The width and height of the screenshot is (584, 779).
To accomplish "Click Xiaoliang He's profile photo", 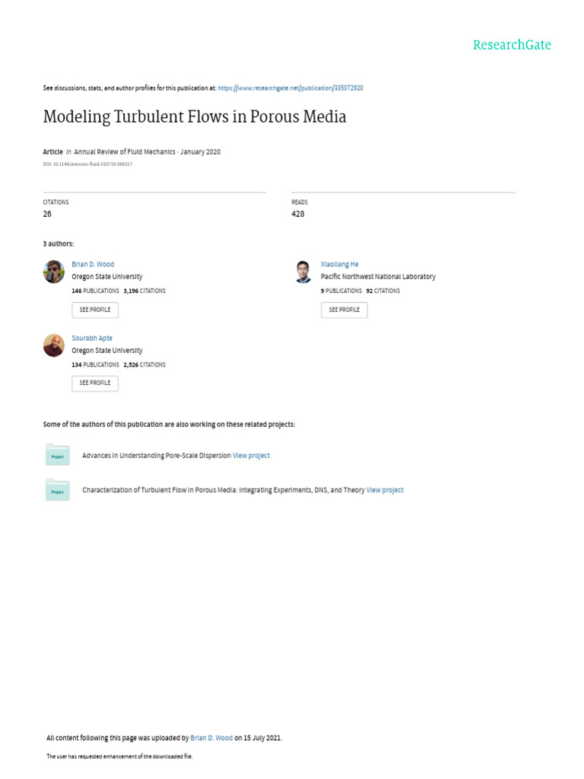I will tap(303, 272).
